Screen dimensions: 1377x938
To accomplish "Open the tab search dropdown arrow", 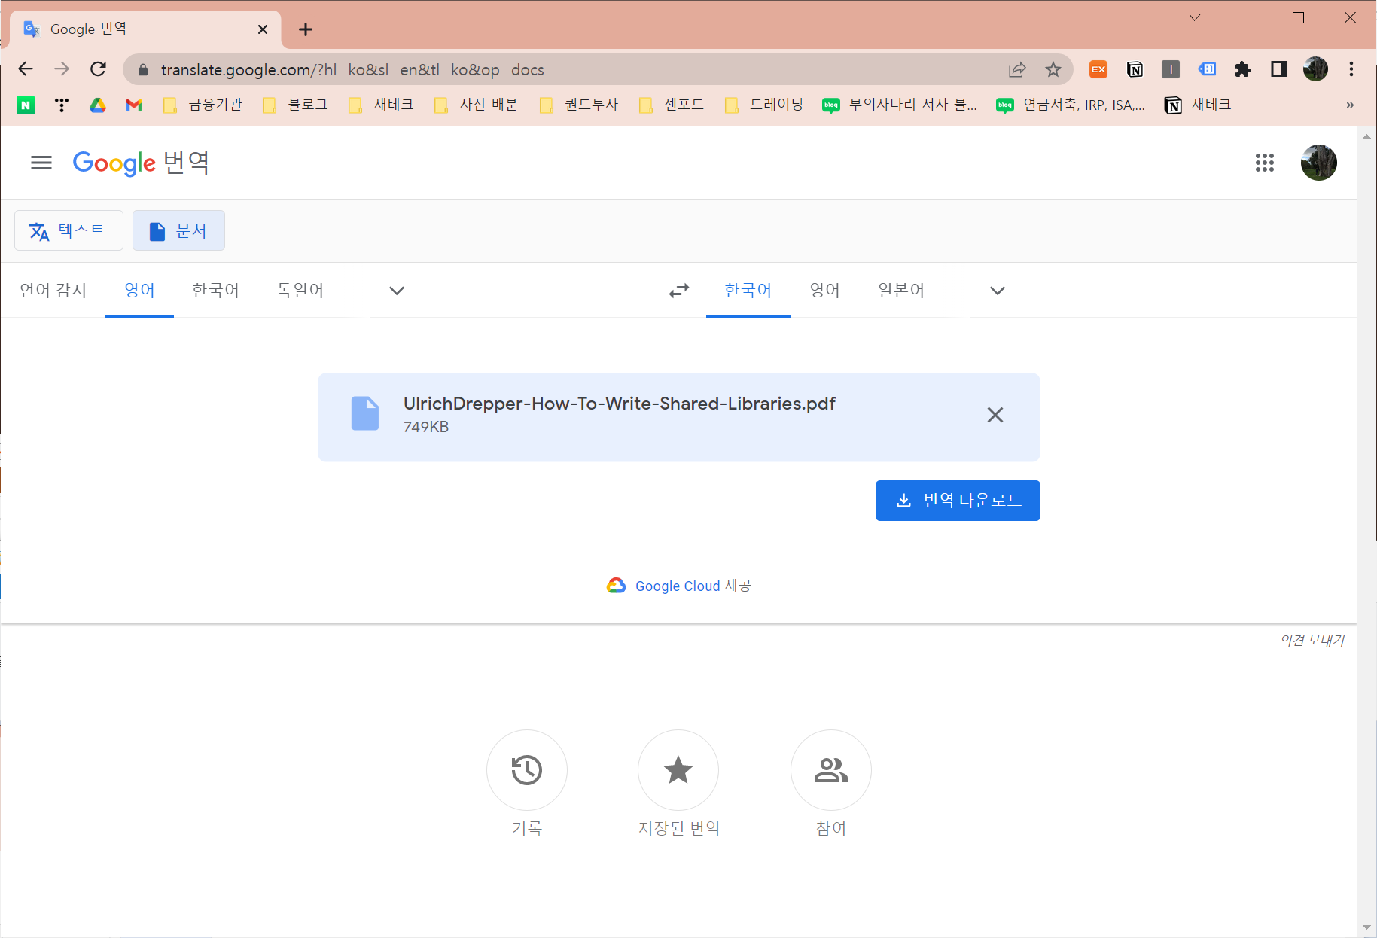I will [1195, 17].
